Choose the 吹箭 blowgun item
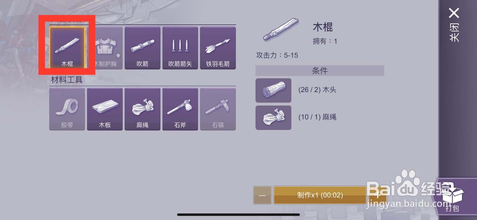477x220 pixels. coord(143,48)
